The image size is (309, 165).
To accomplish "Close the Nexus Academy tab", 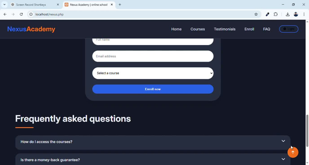I will (112, 5).
